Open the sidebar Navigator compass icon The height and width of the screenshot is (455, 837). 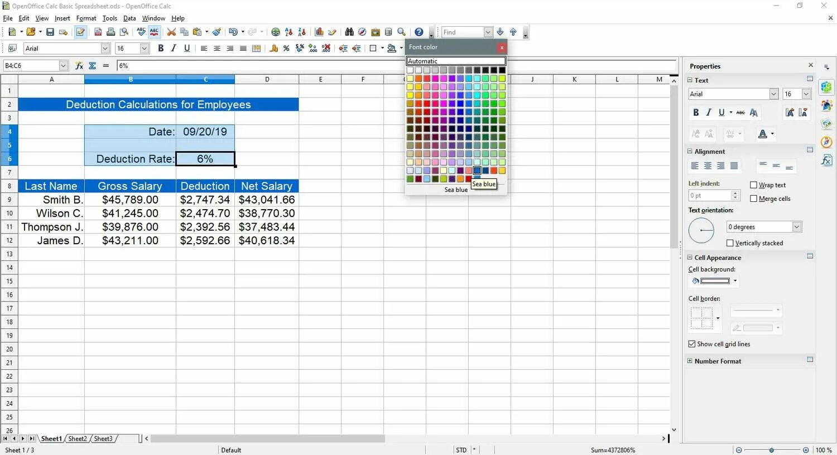pos(826,142)
